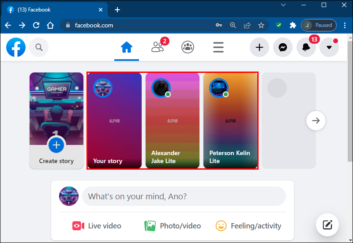Switch to the (13) Facebook browser tab
353x243 pixels.
54,10
